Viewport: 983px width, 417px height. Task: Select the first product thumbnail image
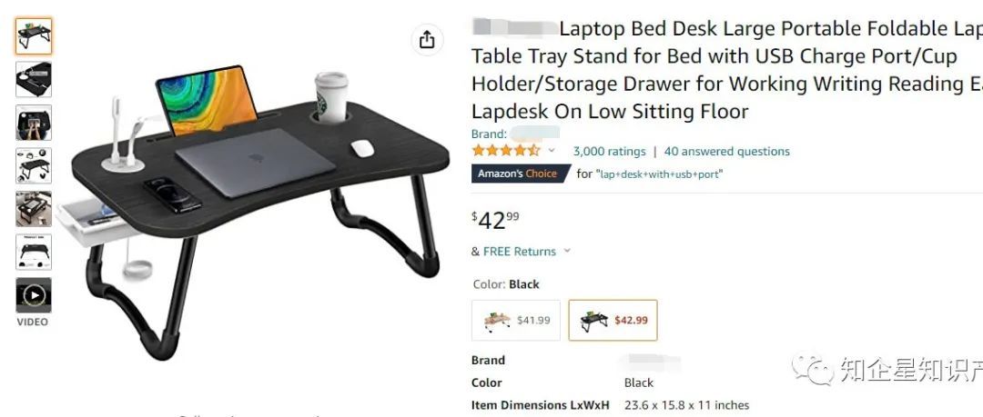click(x=34, y=35)
